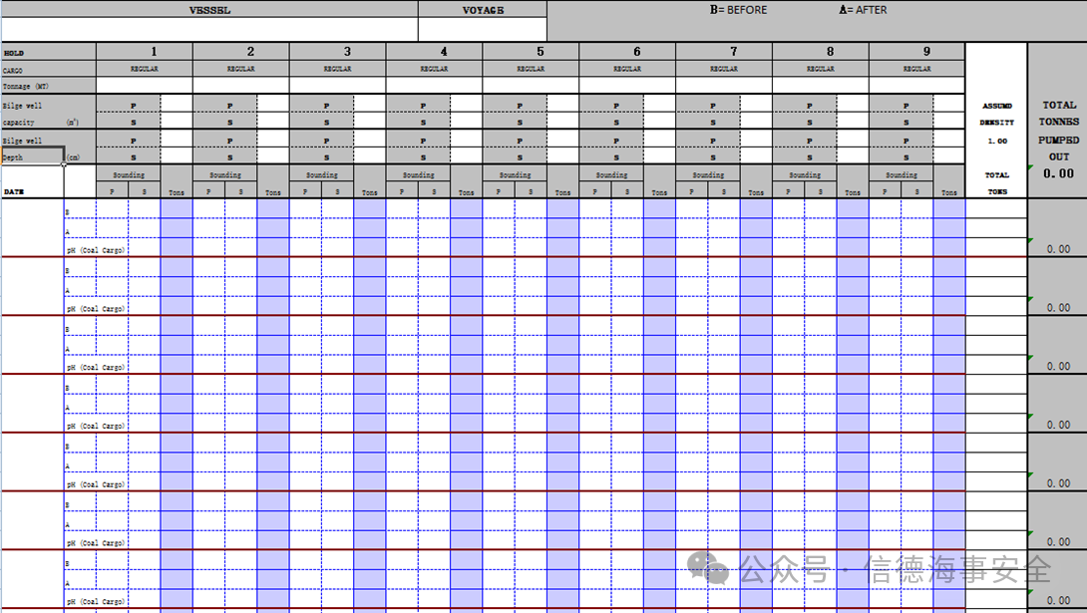Screen dimensions: 1087x613
Task: Click the empty input cell below VOYAGE
Action: (x=483, y=29)
